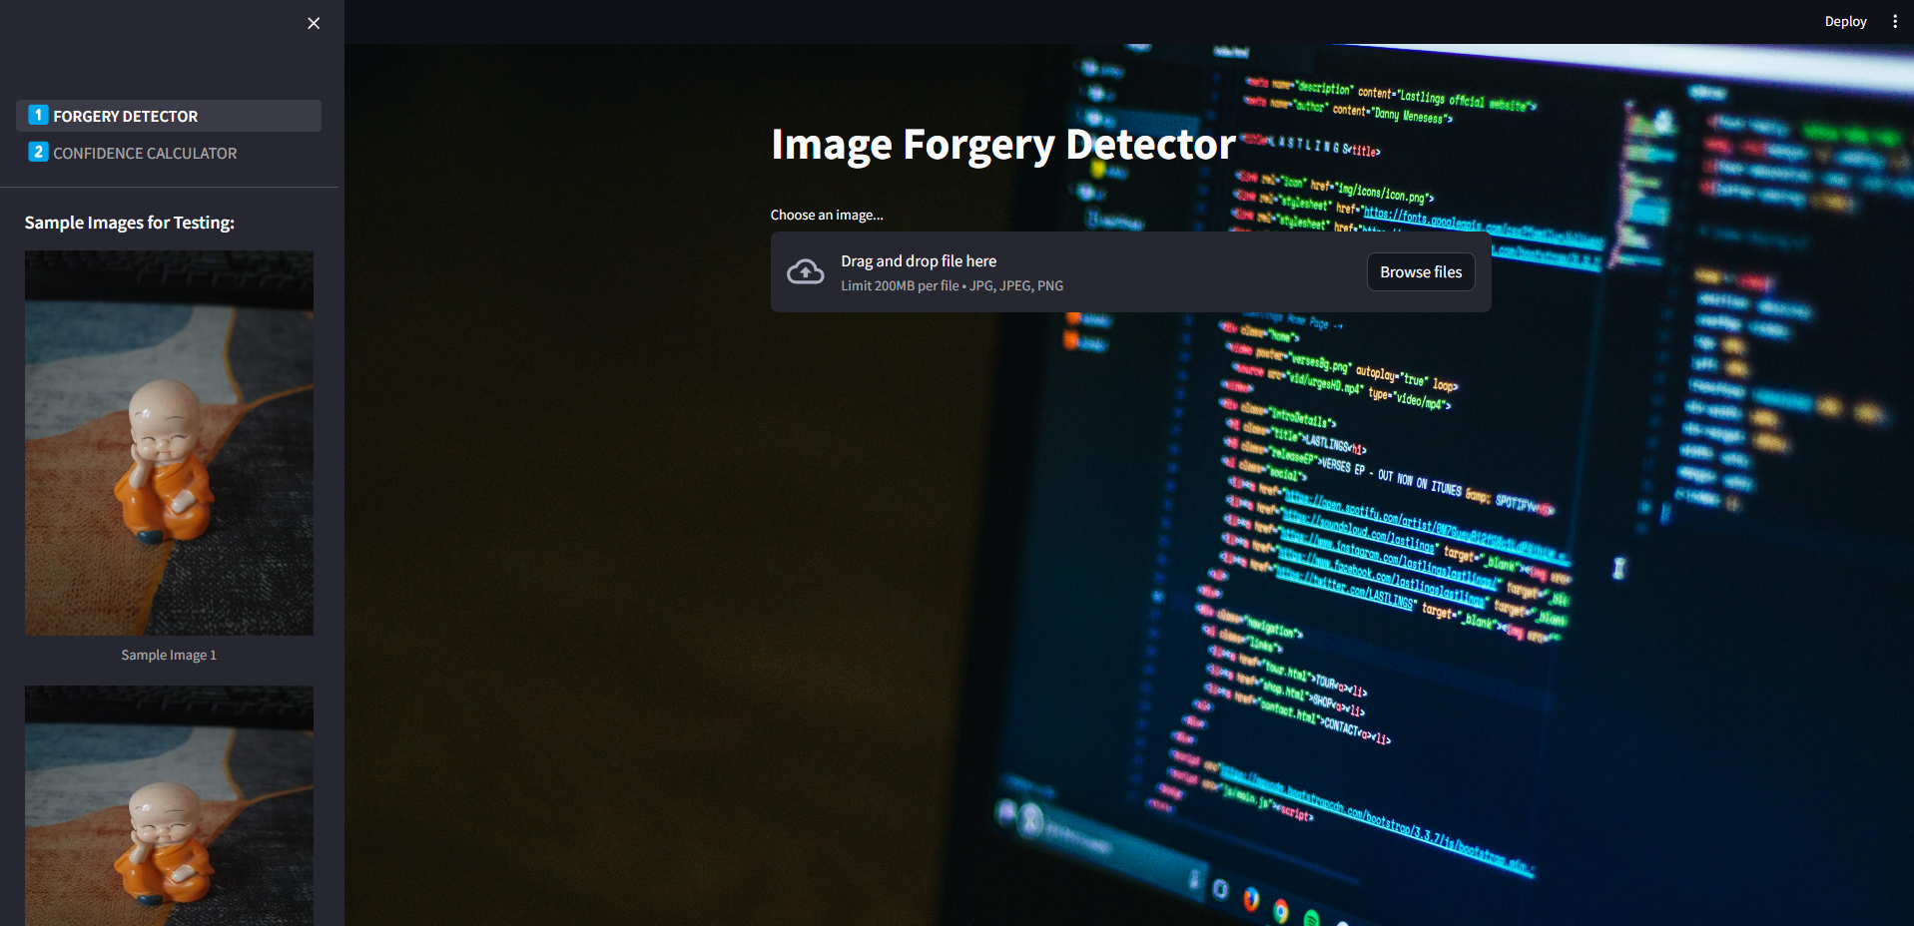Click inside the file uploader dropzone text
This screenshot has width=1914, height=926.
(918, 260)
